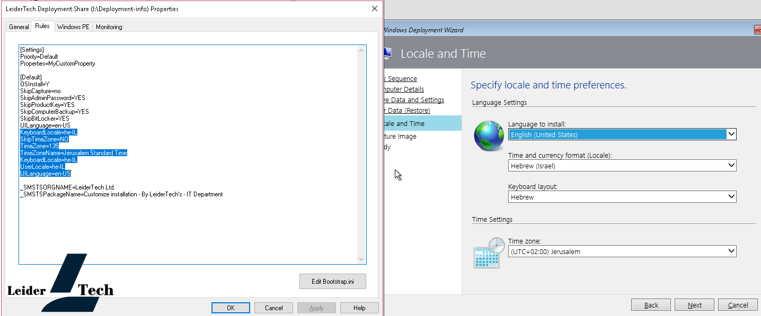The image size is (761, 316).
Task: Go to Computer Details wizard step
Action: (x=404, y=89)
